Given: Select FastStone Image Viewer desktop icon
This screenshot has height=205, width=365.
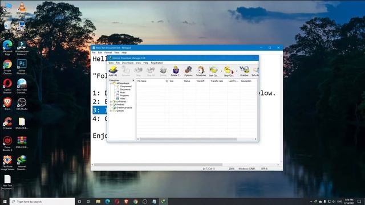Looking at the screenshot, I should (x=7, y=163).
